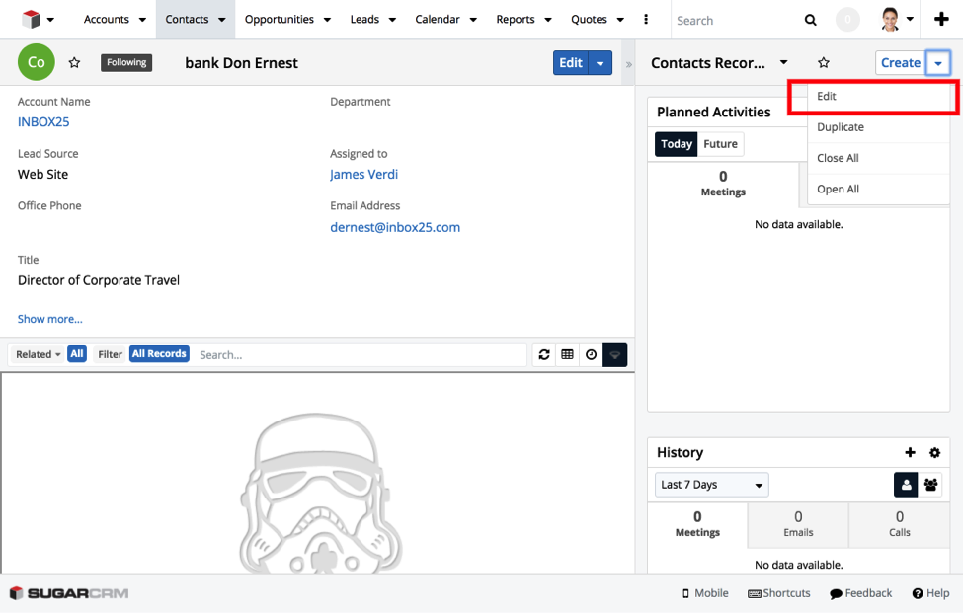Image resolution: width=963 pixels, height=613 pixels.
Task: Go to the Calendar module tab
Action: point(438,20)
